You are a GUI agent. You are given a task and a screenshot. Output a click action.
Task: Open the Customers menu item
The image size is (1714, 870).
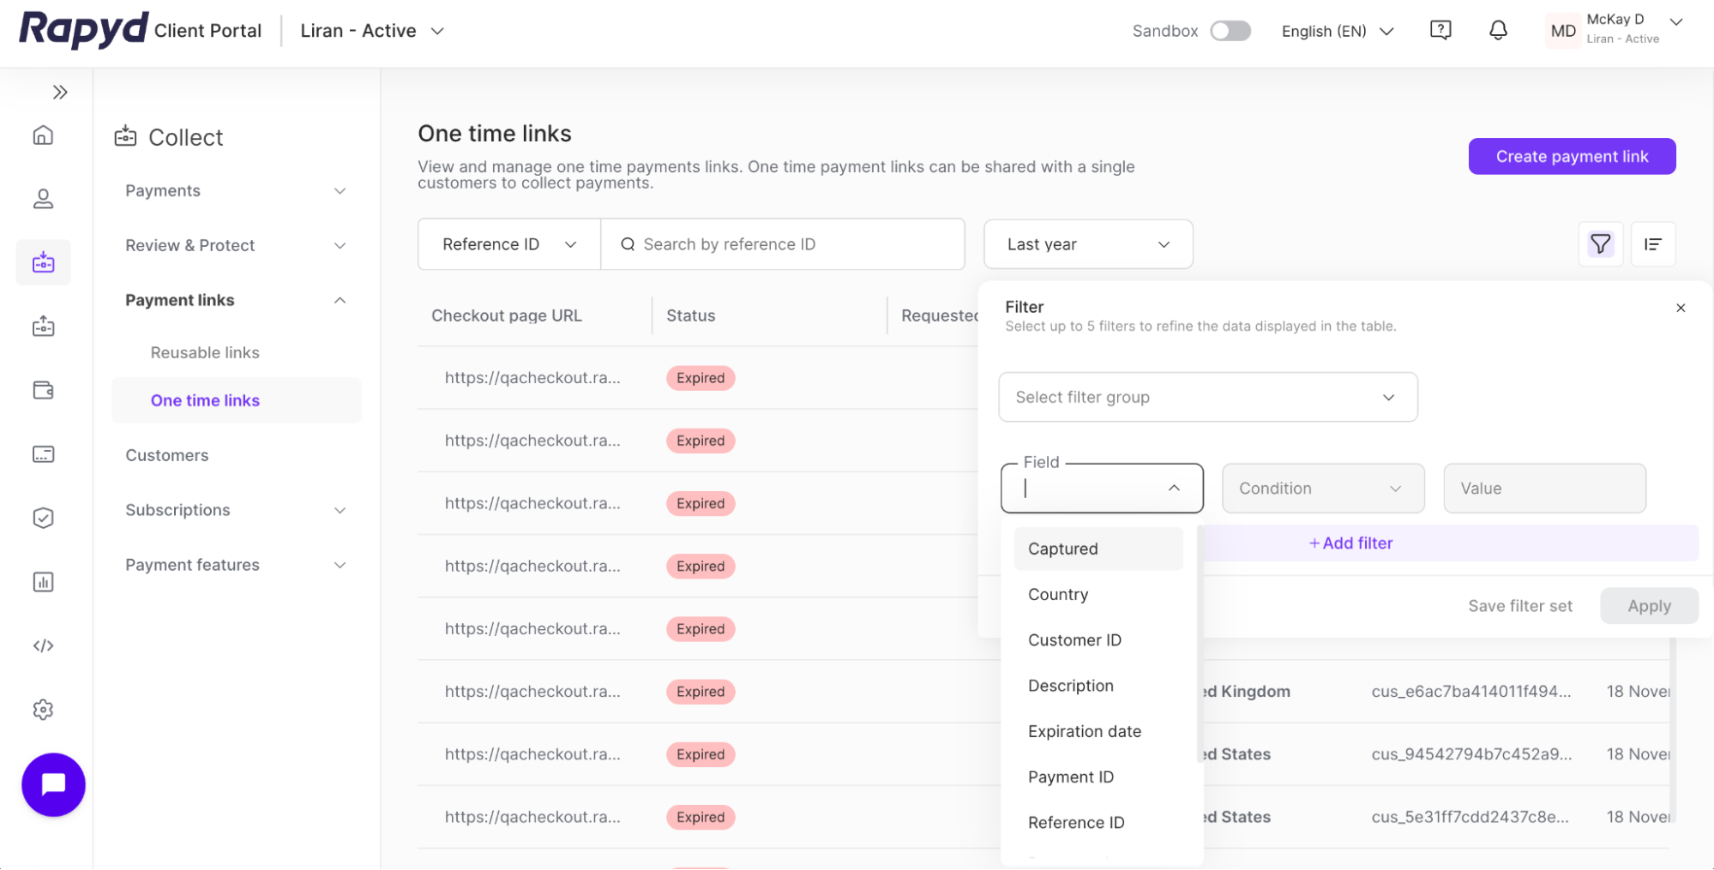tap(166, 454)
